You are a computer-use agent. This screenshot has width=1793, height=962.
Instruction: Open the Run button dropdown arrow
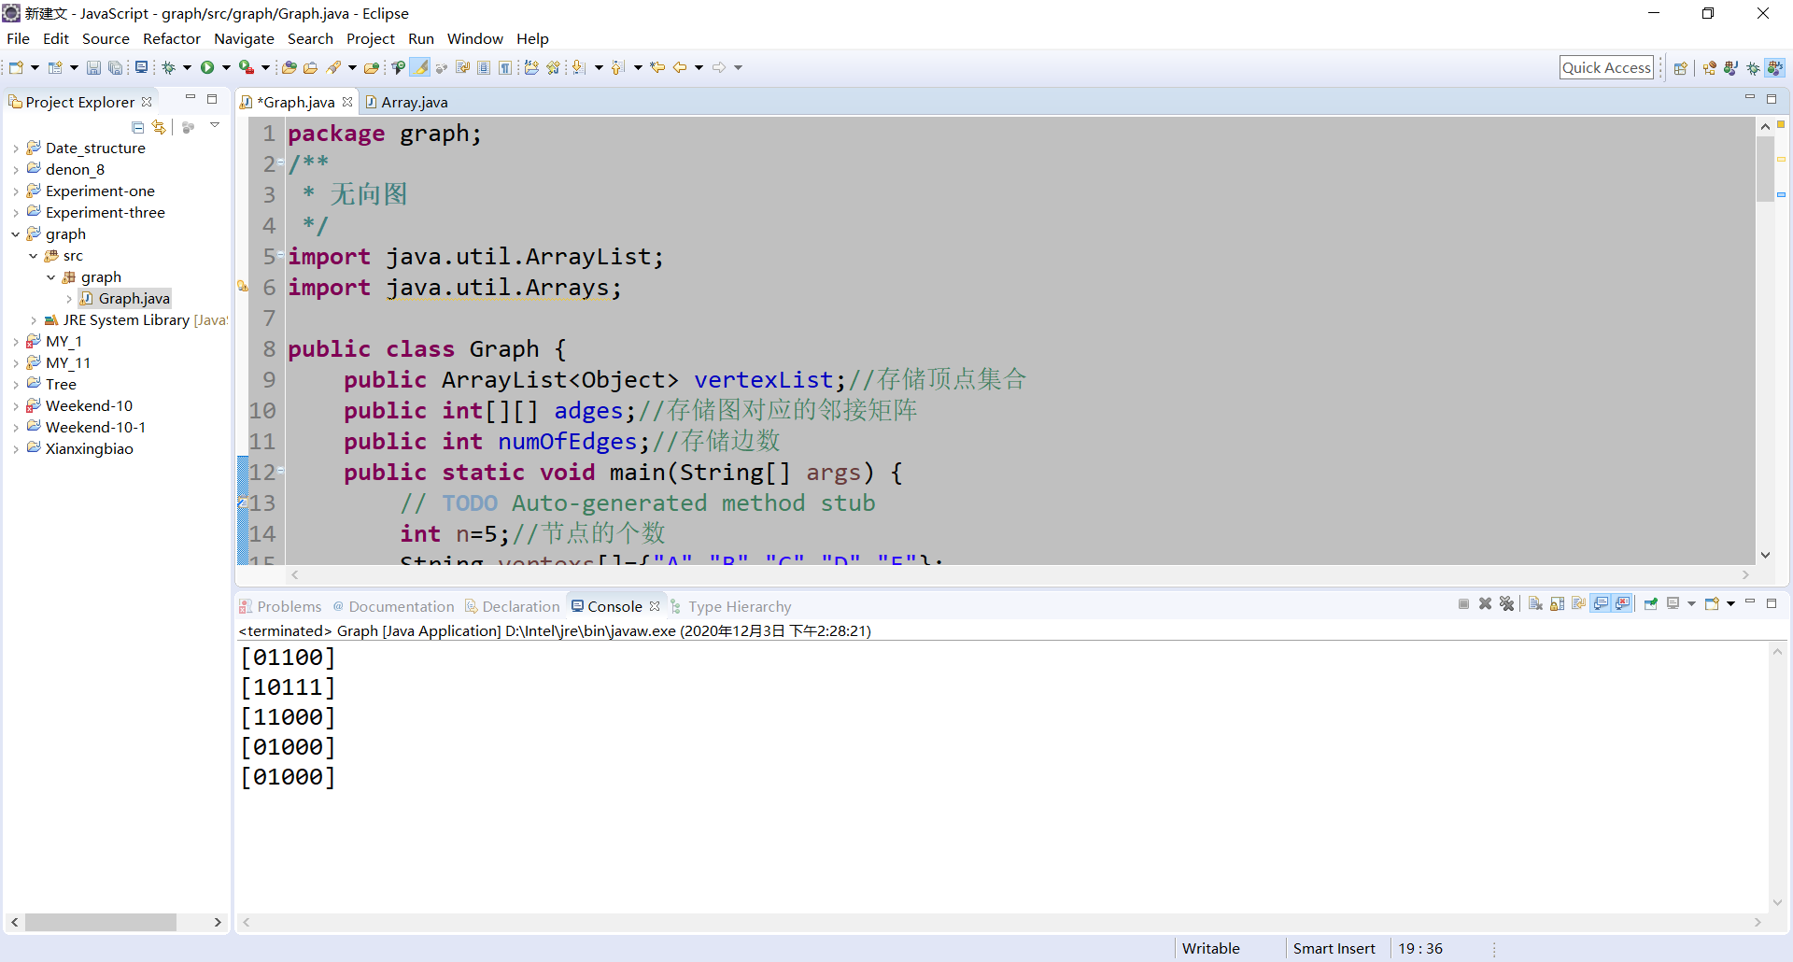point(226,67)
